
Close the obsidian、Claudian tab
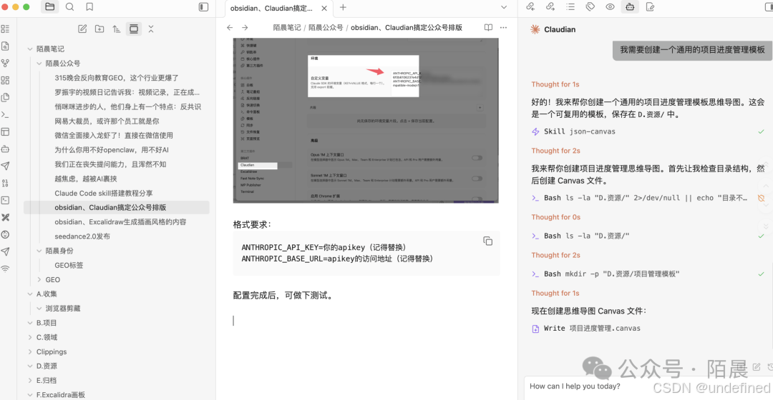[x=324, y=9]
